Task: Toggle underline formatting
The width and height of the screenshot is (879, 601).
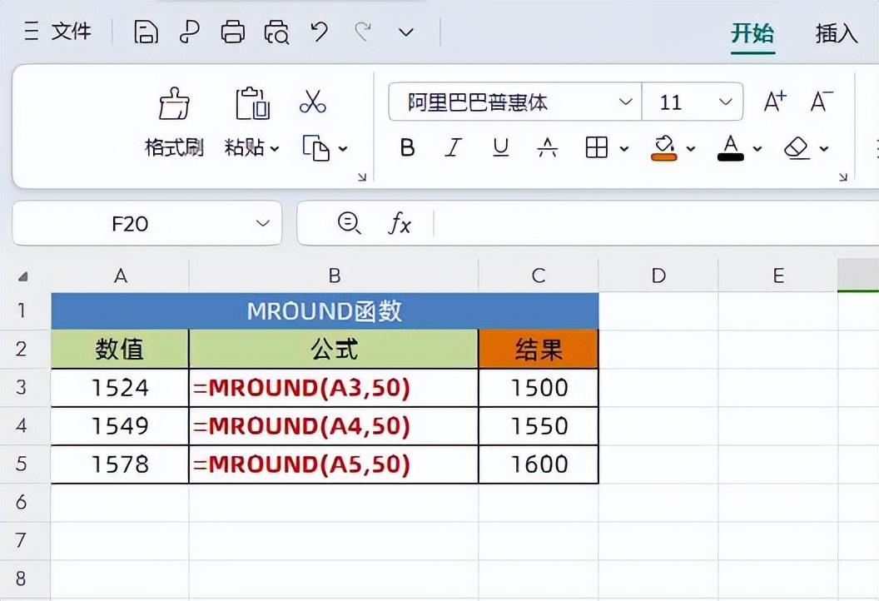Action: [x=500, y=148]
